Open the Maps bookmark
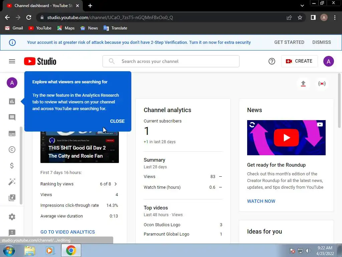342x257 pixels. click(x=66, y=28)
